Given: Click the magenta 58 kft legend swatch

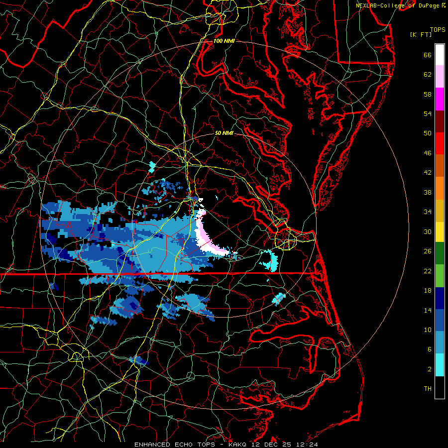Looking at the screenshot, I should click(x=440, y=99).
